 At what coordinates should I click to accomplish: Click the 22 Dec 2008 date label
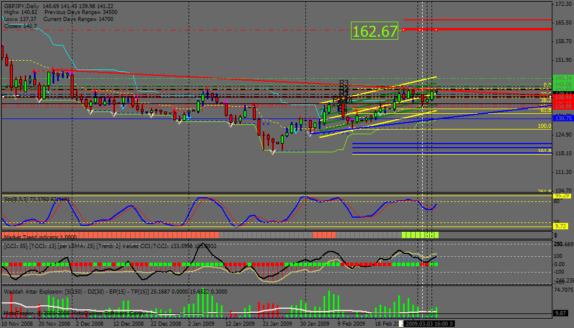pos(166,323)
